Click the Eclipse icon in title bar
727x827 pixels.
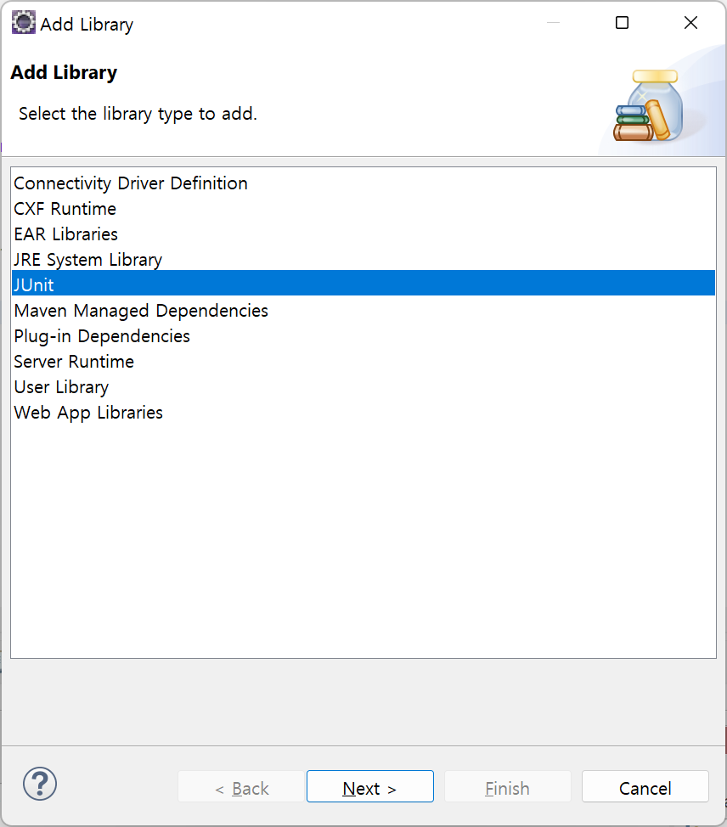pyautogui.click(x=24, y=23)
